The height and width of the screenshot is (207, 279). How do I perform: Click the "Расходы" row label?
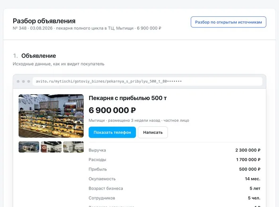(x=97, y=160)
